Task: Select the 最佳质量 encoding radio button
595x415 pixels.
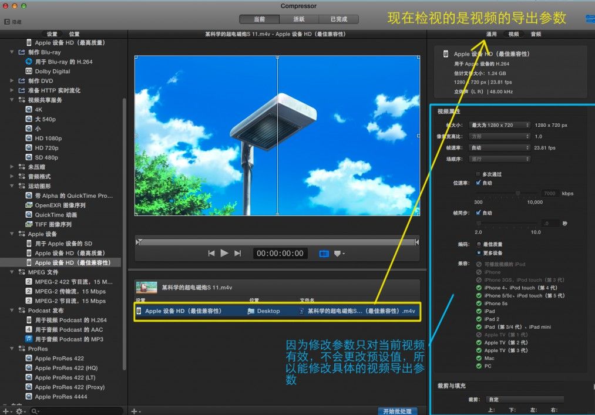Action: pos(479,244)
